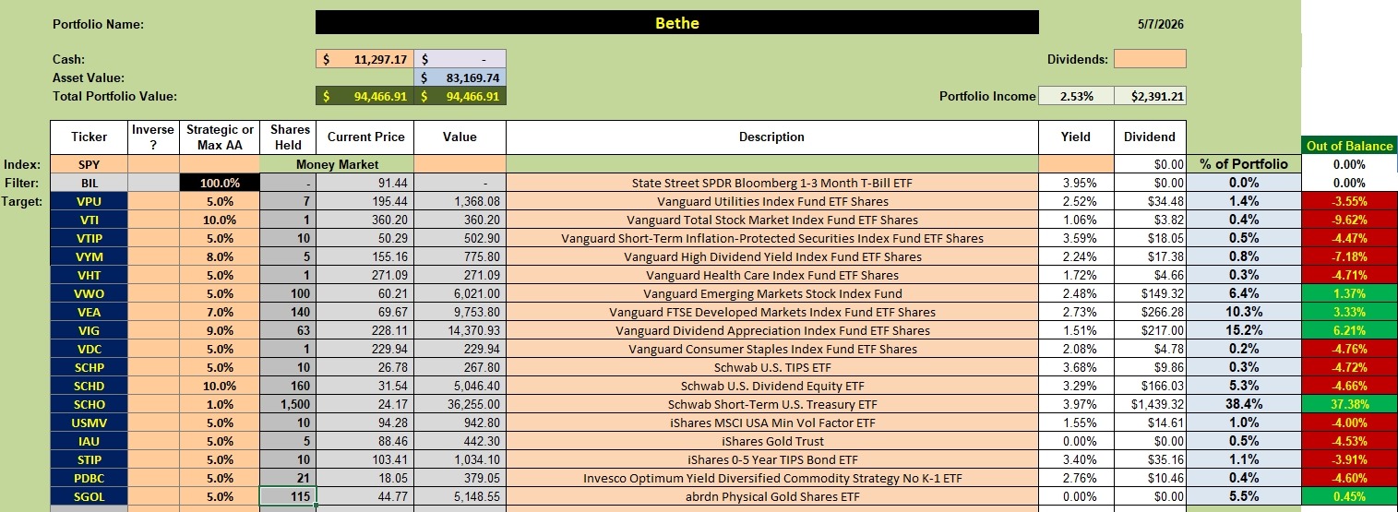
Task: Click SCHO's shares held cell 1,500
Action: 287,404
